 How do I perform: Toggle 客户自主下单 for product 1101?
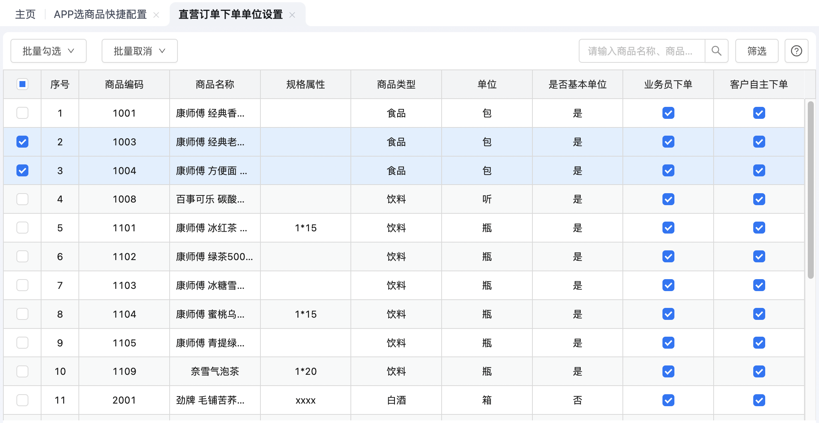pos(759,228)
